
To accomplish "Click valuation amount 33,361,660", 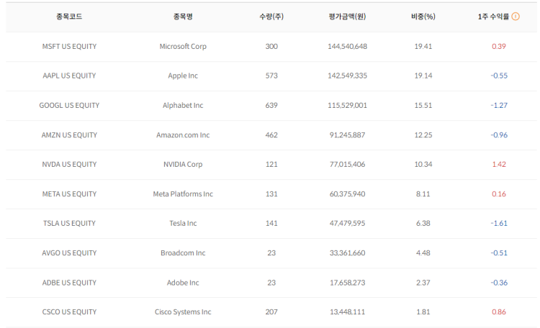I will click(347, 253).
